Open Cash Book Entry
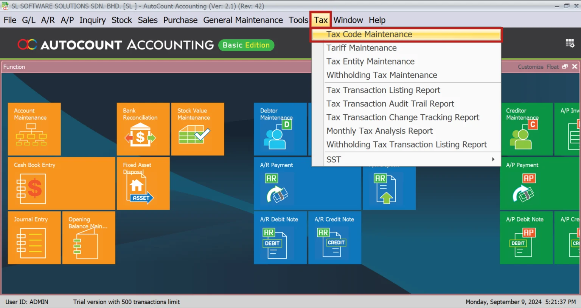Screen dimensions: 581x308 61,183
